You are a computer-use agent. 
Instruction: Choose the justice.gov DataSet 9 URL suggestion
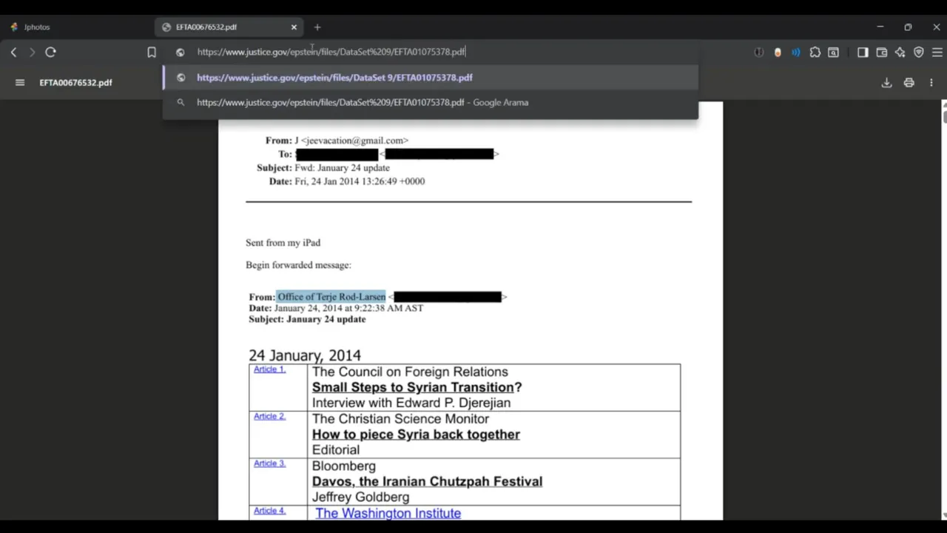click(431, 78)
